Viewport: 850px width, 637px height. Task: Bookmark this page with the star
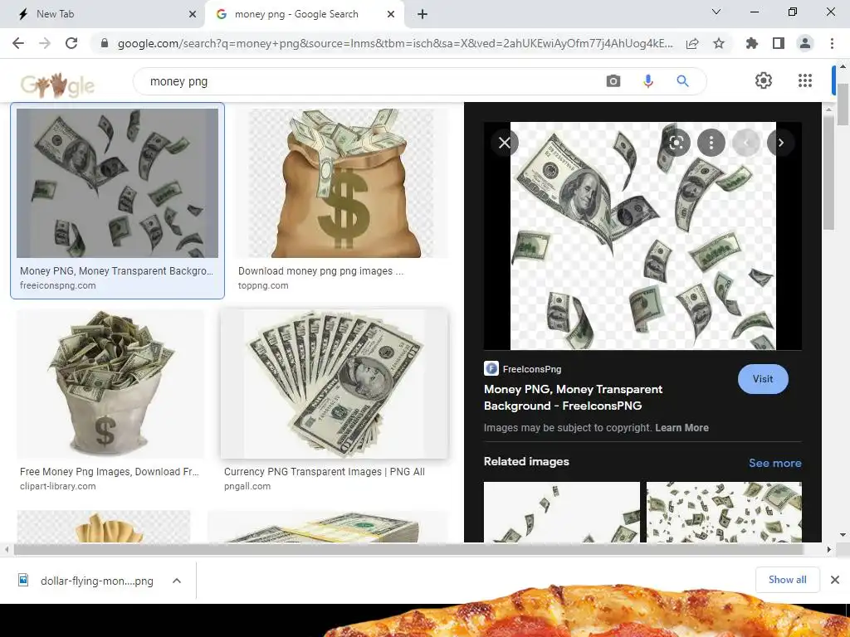click(x=719, y=43)
